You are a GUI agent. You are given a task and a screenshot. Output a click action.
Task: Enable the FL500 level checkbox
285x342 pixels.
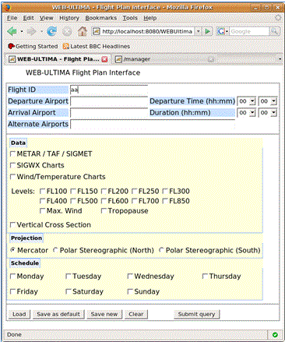click(73, 201)
